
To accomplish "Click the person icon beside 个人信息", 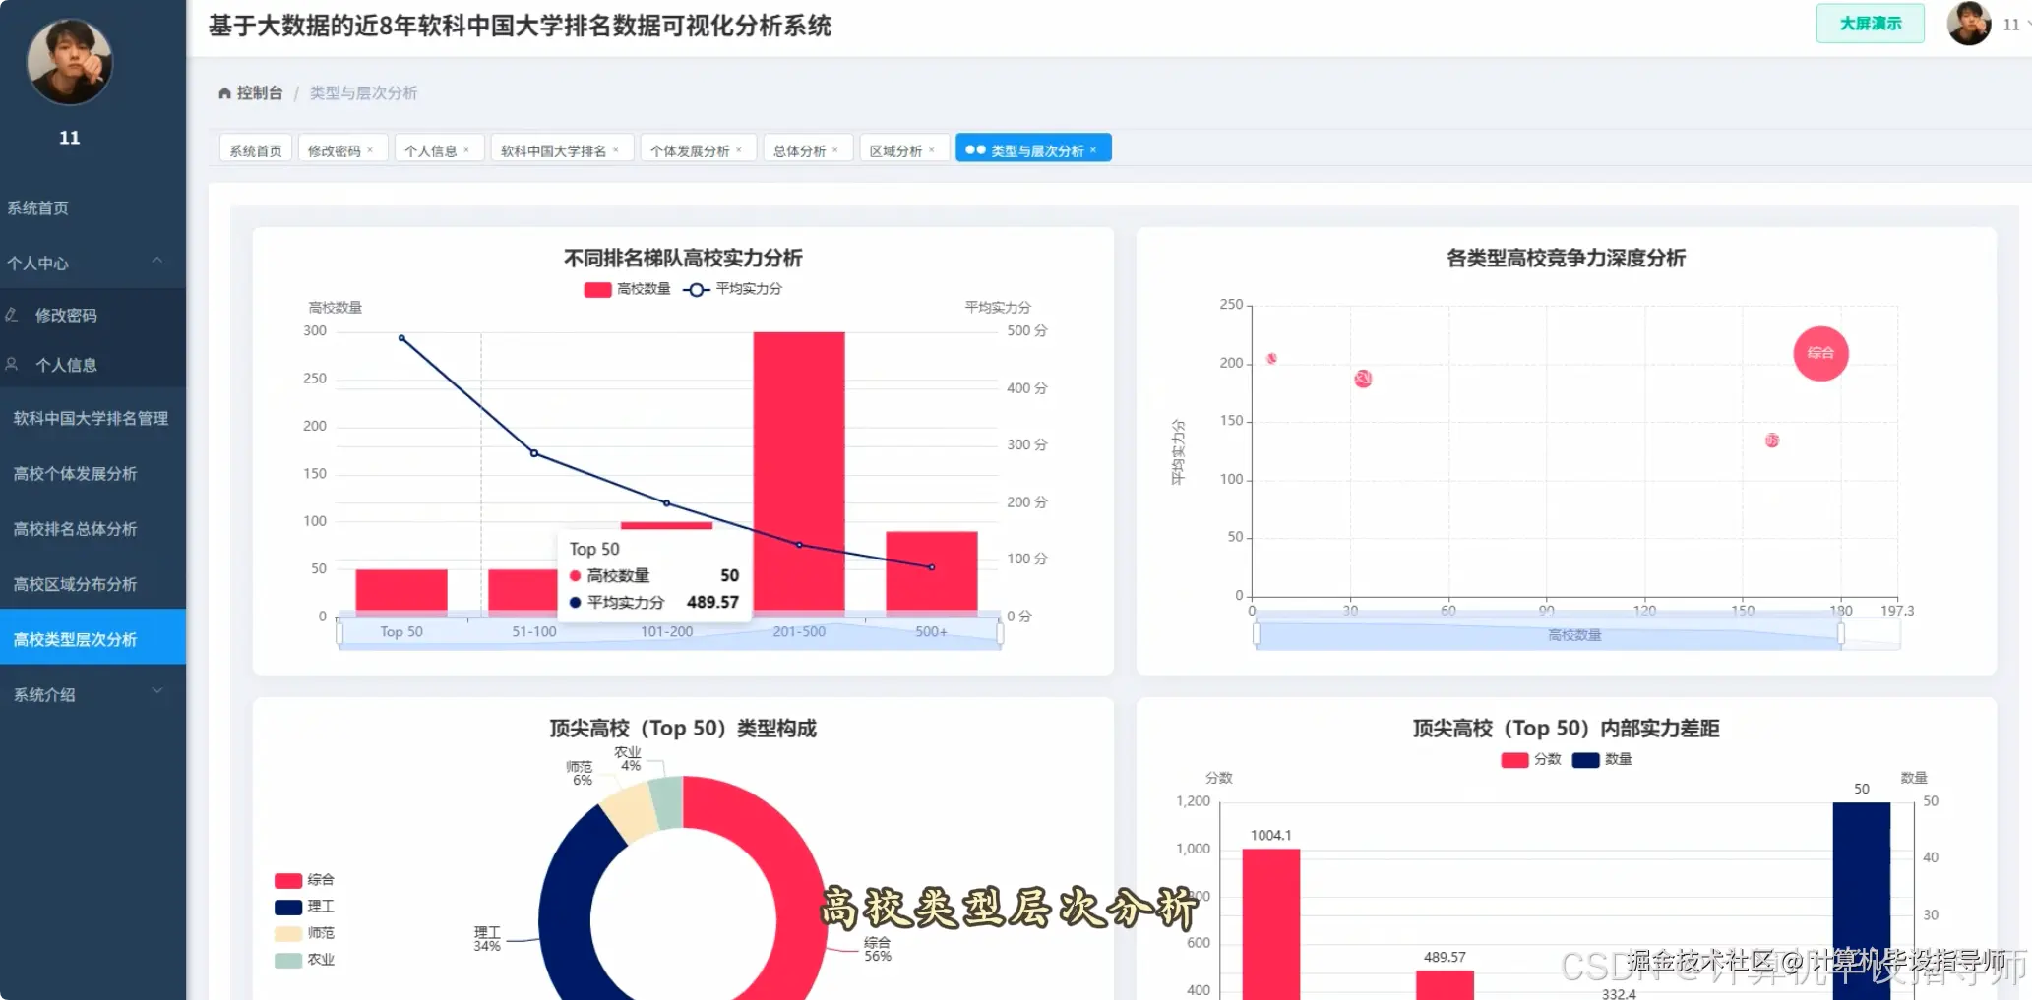I will coord(14,365).
